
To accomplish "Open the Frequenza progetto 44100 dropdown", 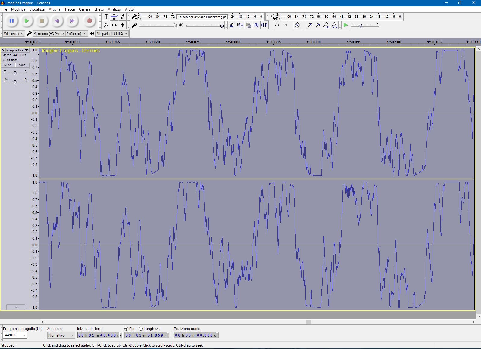I will (x=15, y=335).
